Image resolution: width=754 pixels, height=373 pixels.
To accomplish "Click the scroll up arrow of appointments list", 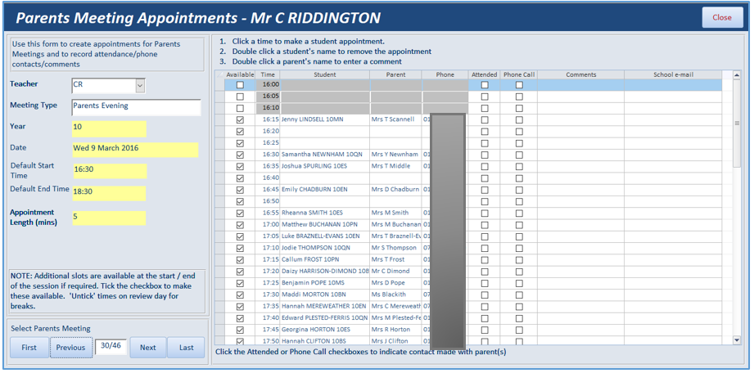I will (x=737, y=75).
